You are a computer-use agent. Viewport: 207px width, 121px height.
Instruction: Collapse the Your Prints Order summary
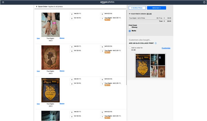click(x=129, y=14)
